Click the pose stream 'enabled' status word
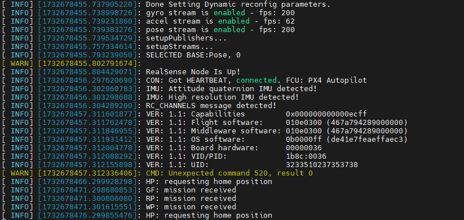This screenshot has width=464, height=220. click(229, 30)
